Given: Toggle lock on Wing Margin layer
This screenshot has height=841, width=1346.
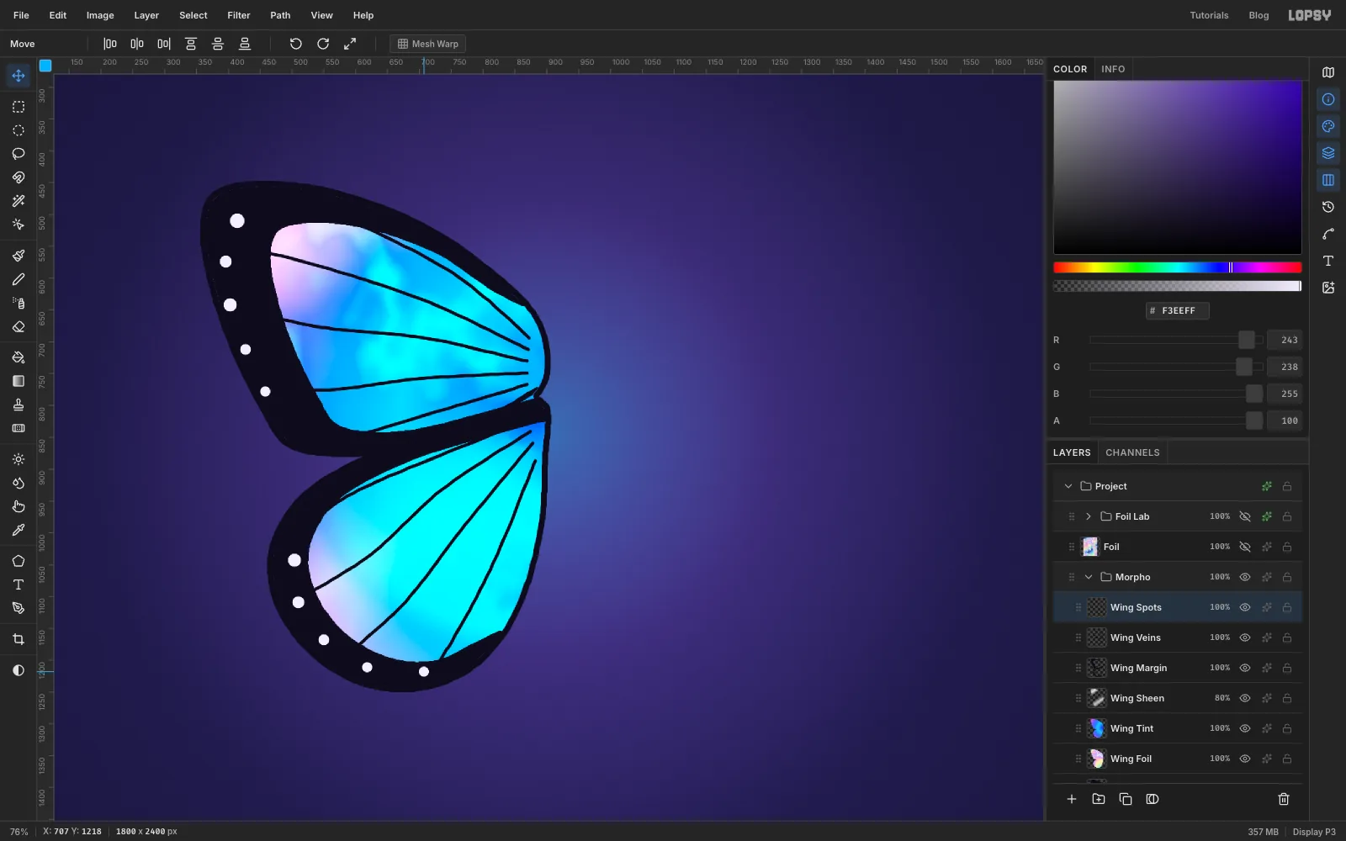Looking at the screenshot, I should pos(1287,668).
